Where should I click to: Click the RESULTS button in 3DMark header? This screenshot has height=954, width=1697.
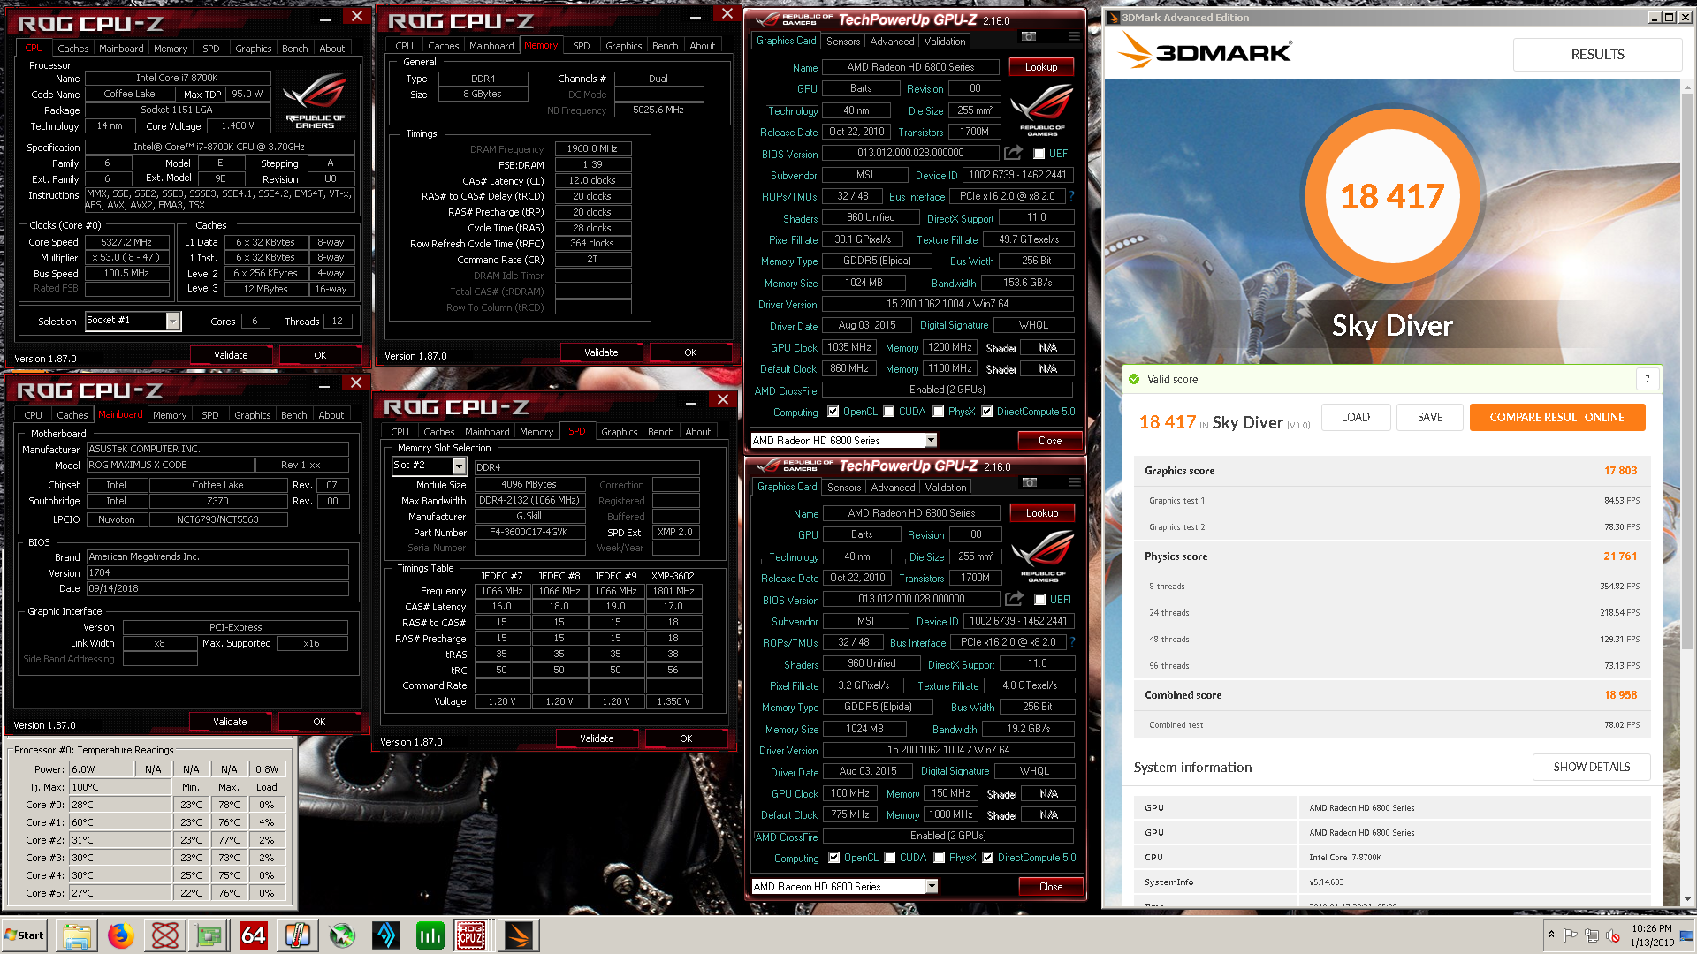click(x=1597, y=55)
